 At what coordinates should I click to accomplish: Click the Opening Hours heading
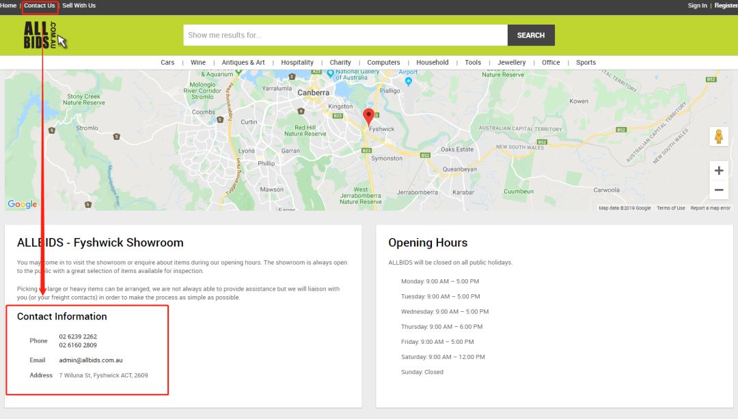coord(428,243)
